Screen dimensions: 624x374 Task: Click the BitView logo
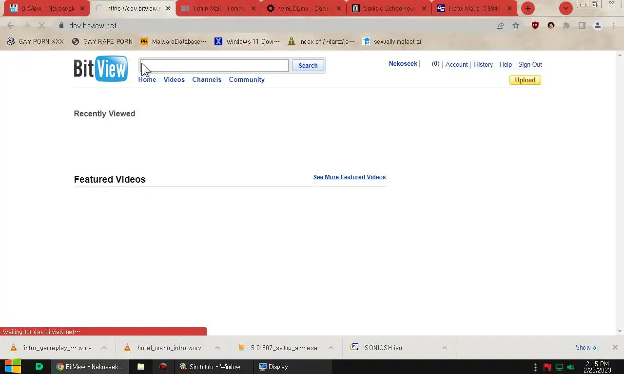coord(100,69)
